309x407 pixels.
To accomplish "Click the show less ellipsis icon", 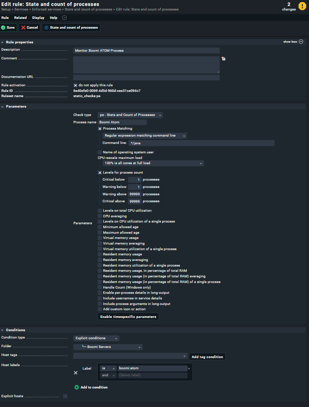I will [x=301, y=42].
